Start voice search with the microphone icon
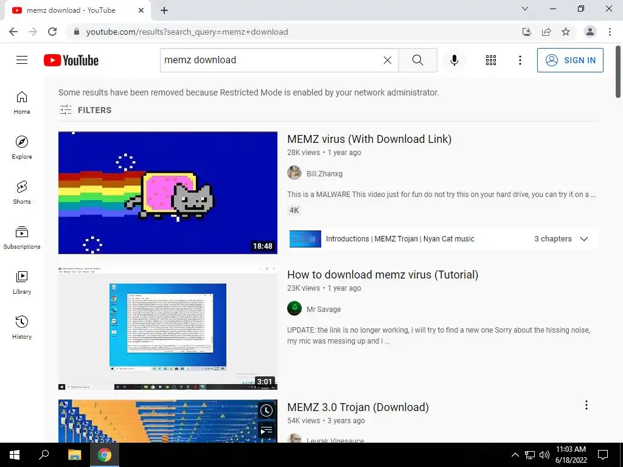Viewport: 623px width, 467px height. (x=454, y=60)
